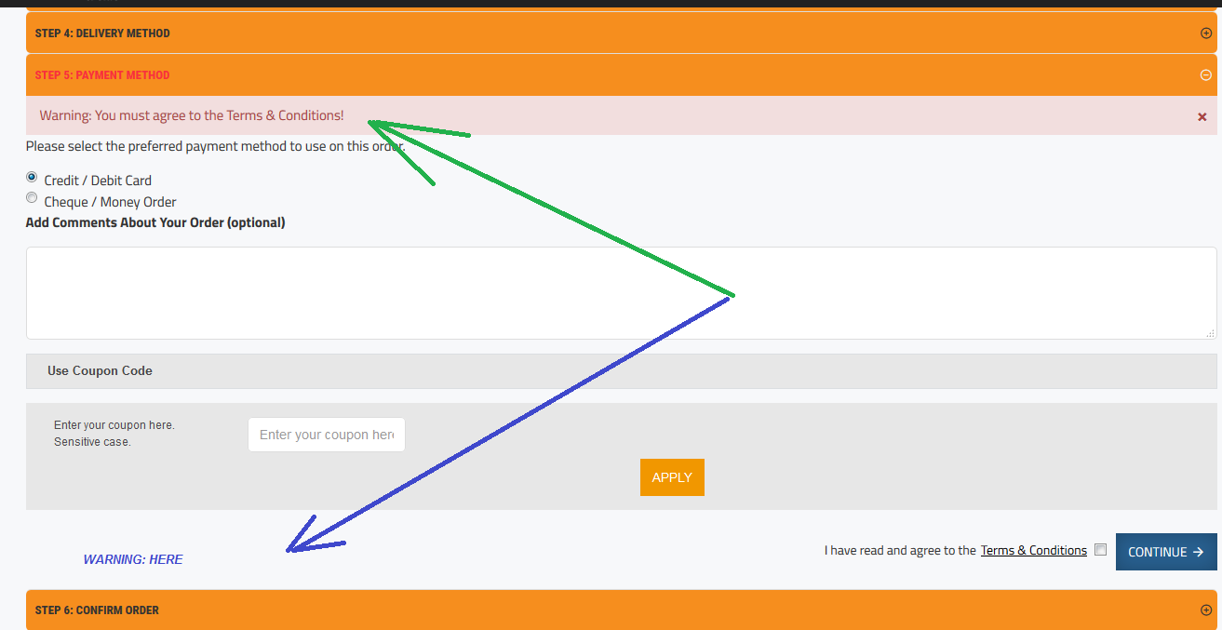Expand Step 4 Delivery Method plus icon

point(1206,34)
